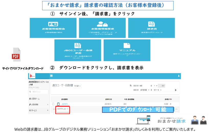
Task: Open the equals operator dropdown
Action: (x=156, y=86)
